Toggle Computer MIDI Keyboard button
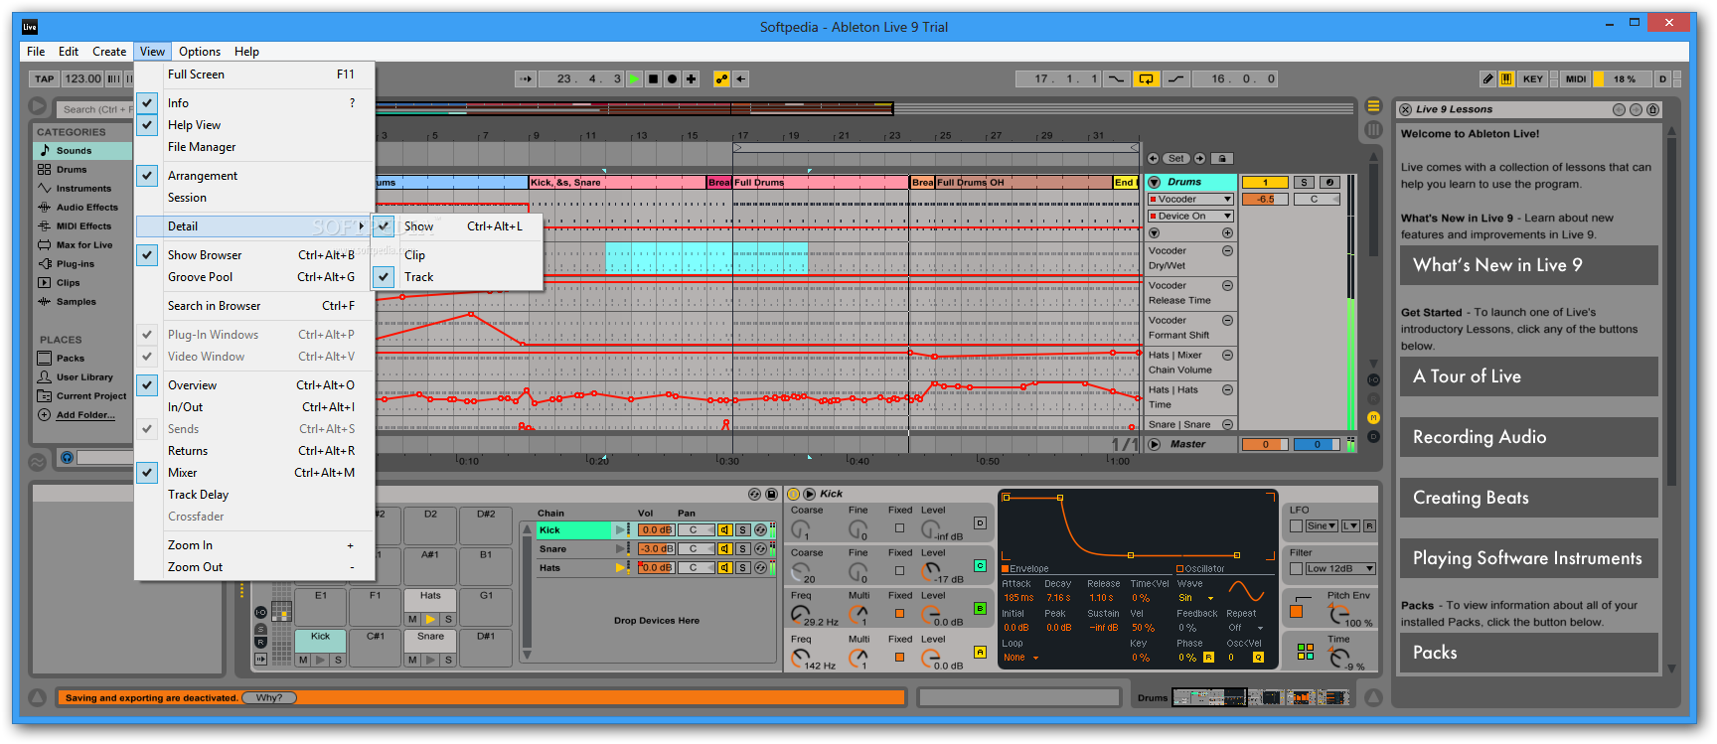Image resolution: width=1717 pixels, height=744 pixels. tap(1506, 78)
